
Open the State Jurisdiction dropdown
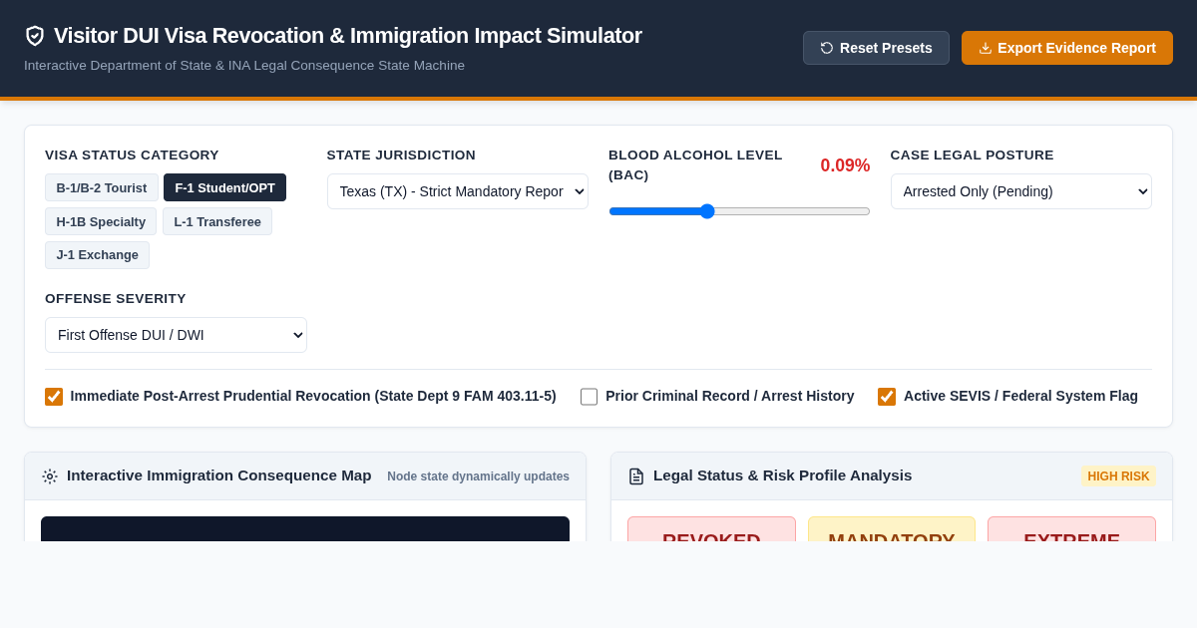click(x=458, y=191)
